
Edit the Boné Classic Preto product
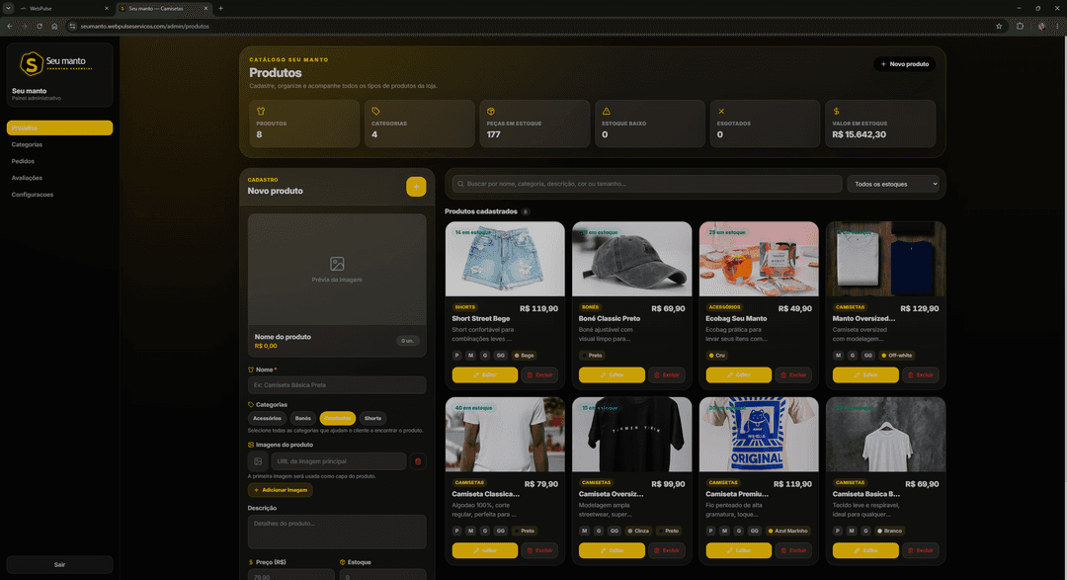click(612, 375)
